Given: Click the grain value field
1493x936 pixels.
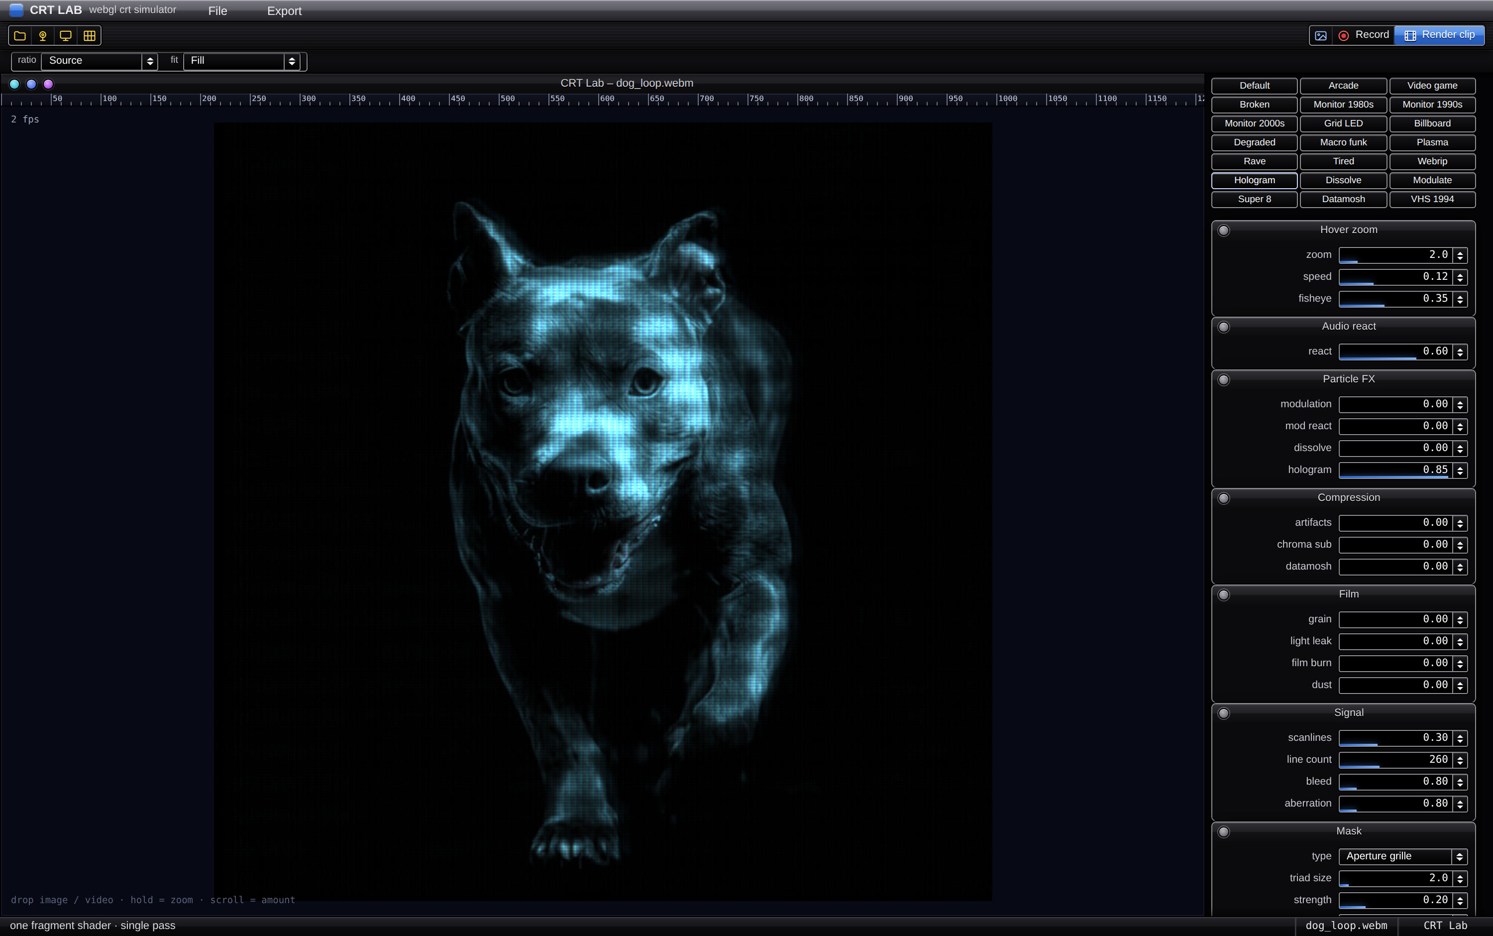Looking at the screenshot, I should [x=1396, y=620].
